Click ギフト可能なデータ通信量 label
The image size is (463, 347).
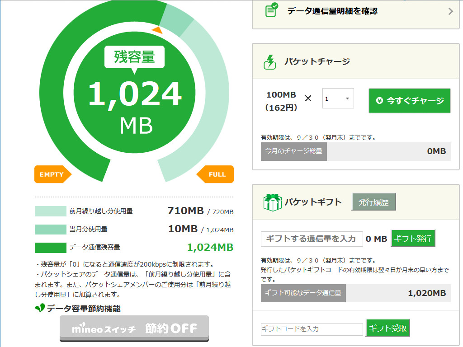(303, 293)
